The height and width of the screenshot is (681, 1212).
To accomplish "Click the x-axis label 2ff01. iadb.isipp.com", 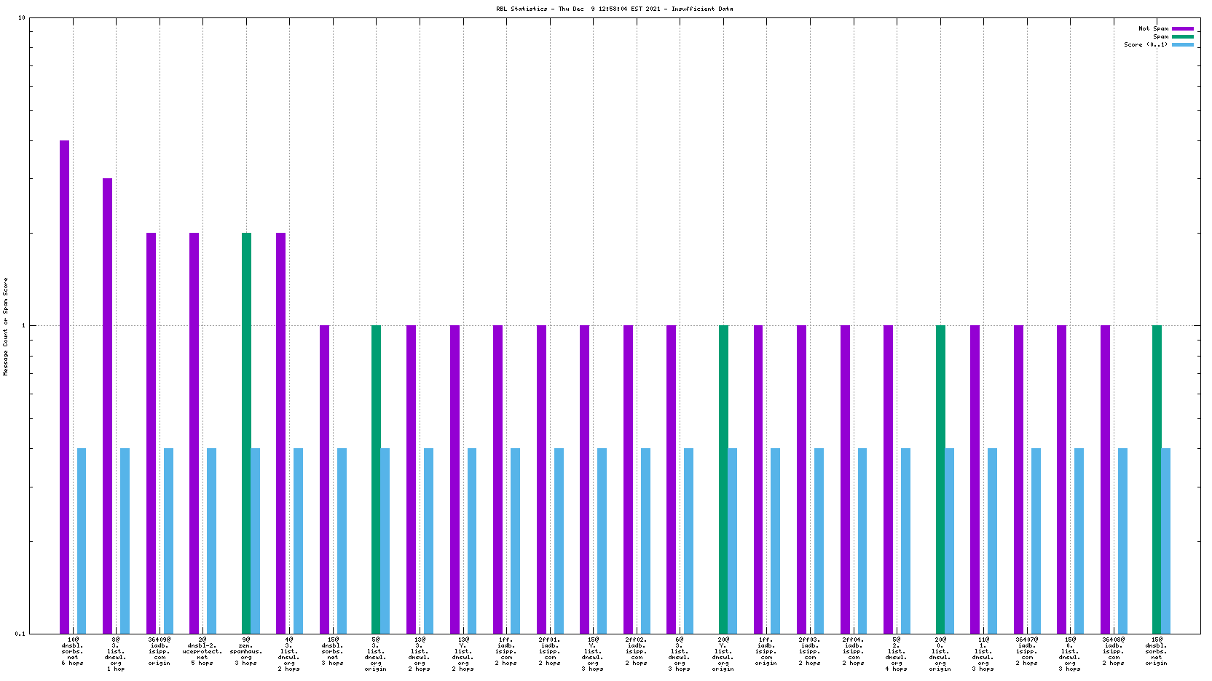I will pyautogui.click(x=550, y=651).
